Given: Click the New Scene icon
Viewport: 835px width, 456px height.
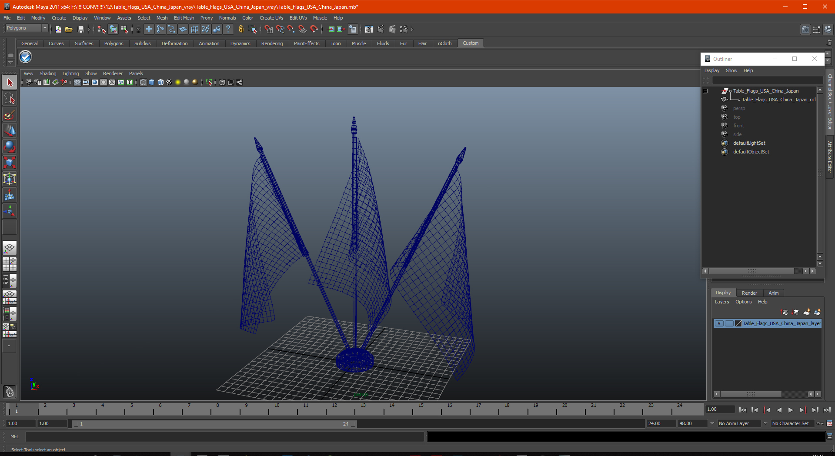Looking at the screenshot, I should point(58,29).
